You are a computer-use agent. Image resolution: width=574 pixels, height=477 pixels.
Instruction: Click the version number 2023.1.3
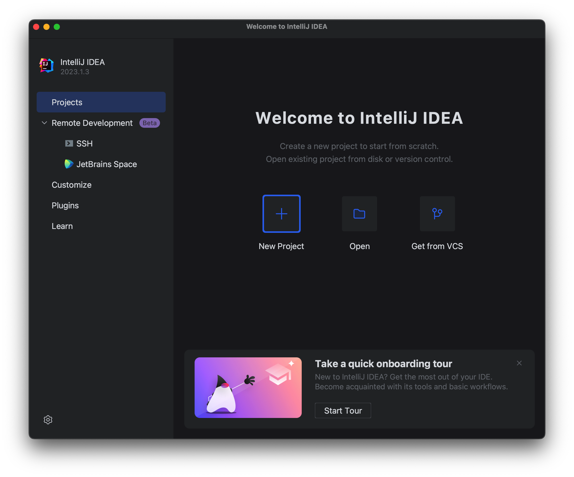(75, 72)
